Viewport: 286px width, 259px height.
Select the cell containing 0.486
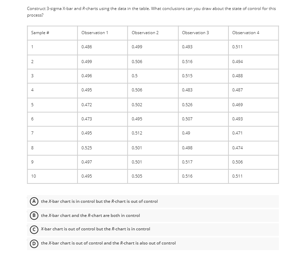click(86, 47)
